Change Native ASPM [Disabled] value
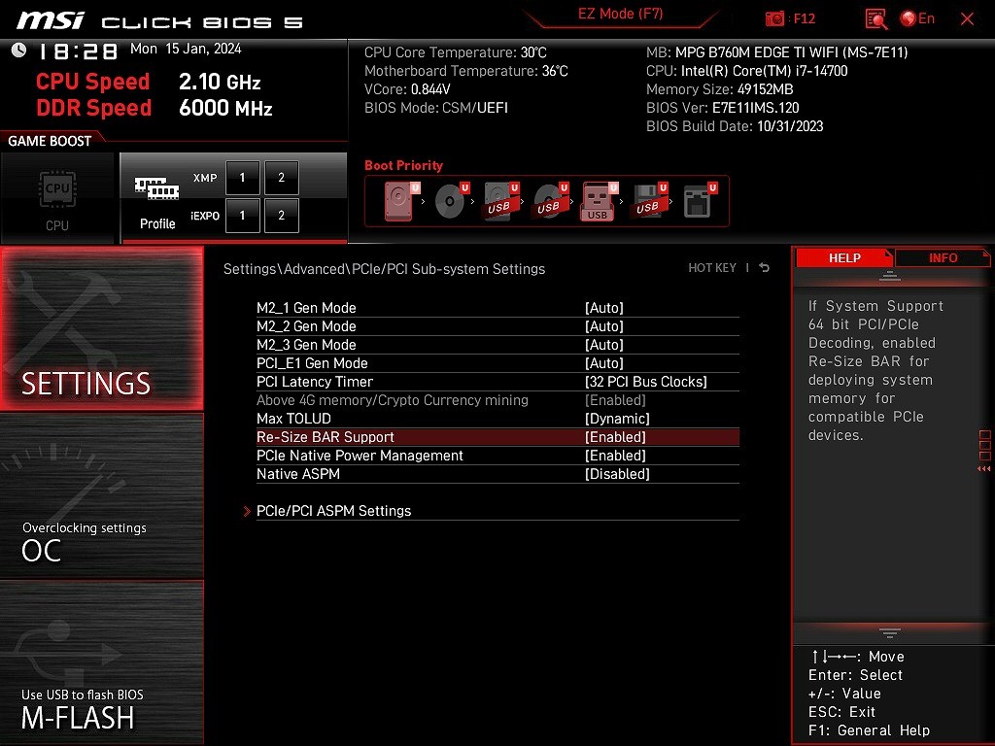The height and width of the screenshot is (746, 995). pyautogui.click(x=617, y=474)
